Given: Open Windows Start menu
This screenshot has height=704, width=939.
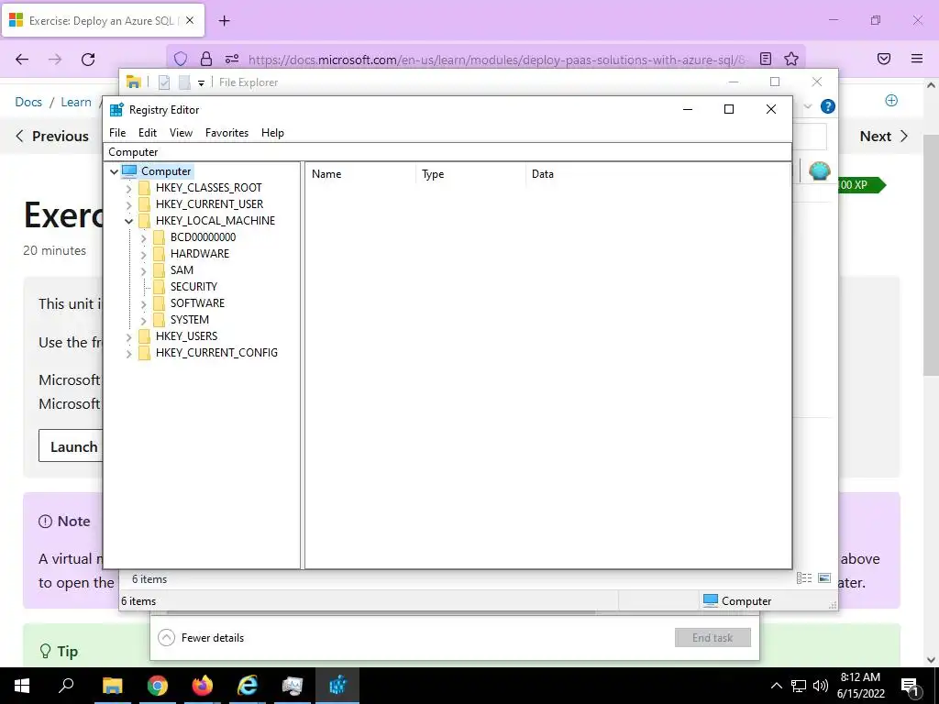Looking at the screenshot, I should pos(22,686).
